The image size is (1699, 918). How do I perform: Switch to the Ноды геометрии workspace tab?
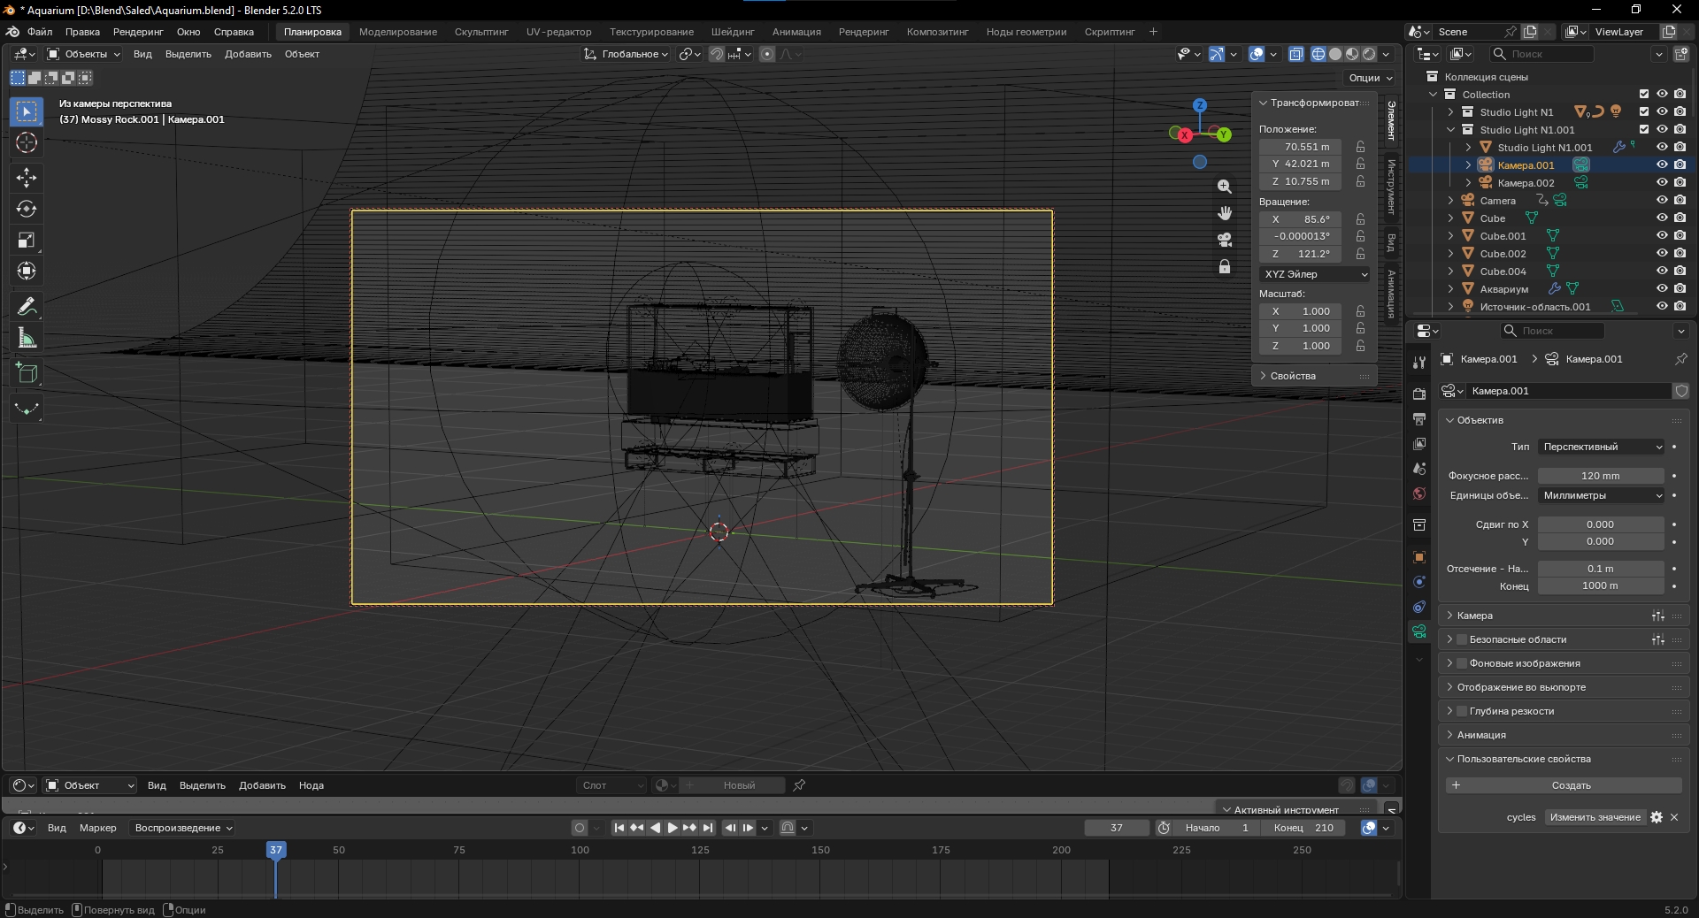tap(1026, 32)
